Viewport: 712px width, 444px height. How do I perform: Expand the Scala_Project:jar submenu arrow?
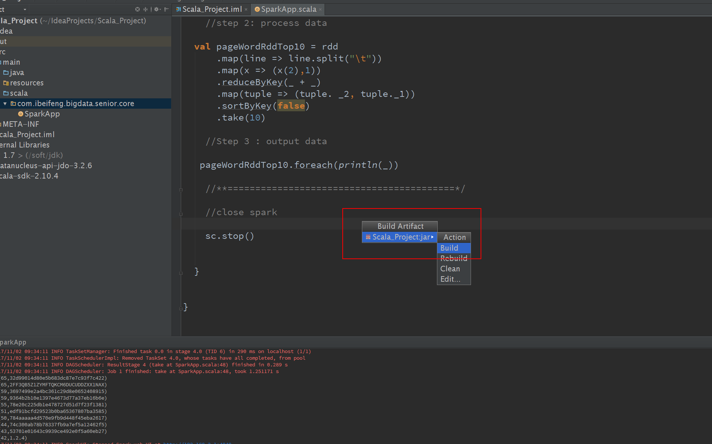432,237
